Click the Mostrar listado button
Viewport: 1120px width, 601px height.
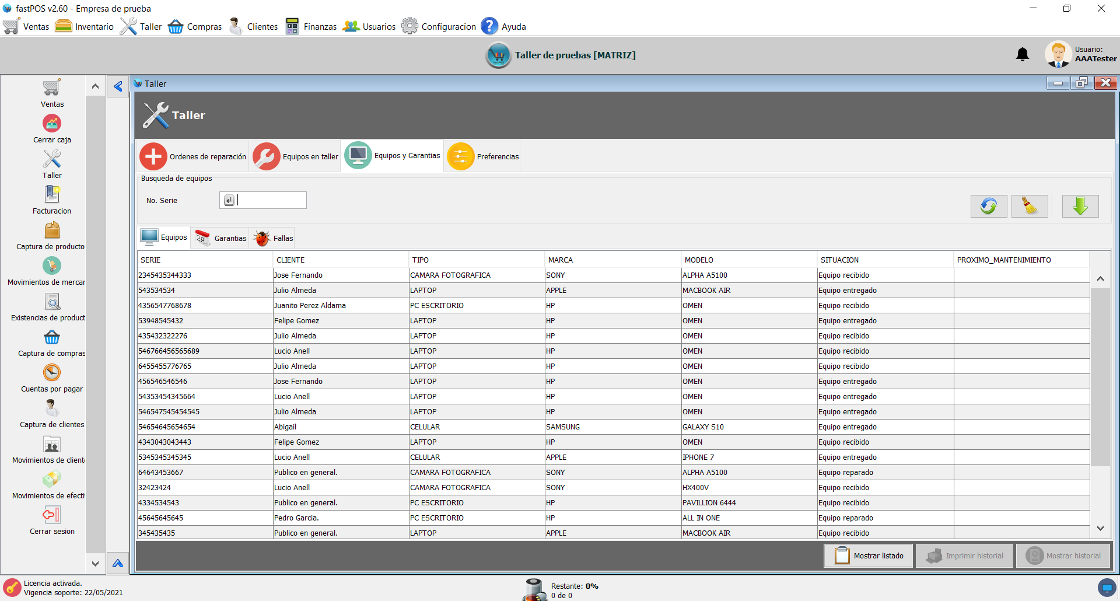pyautogui.click(x=869, y=555)
